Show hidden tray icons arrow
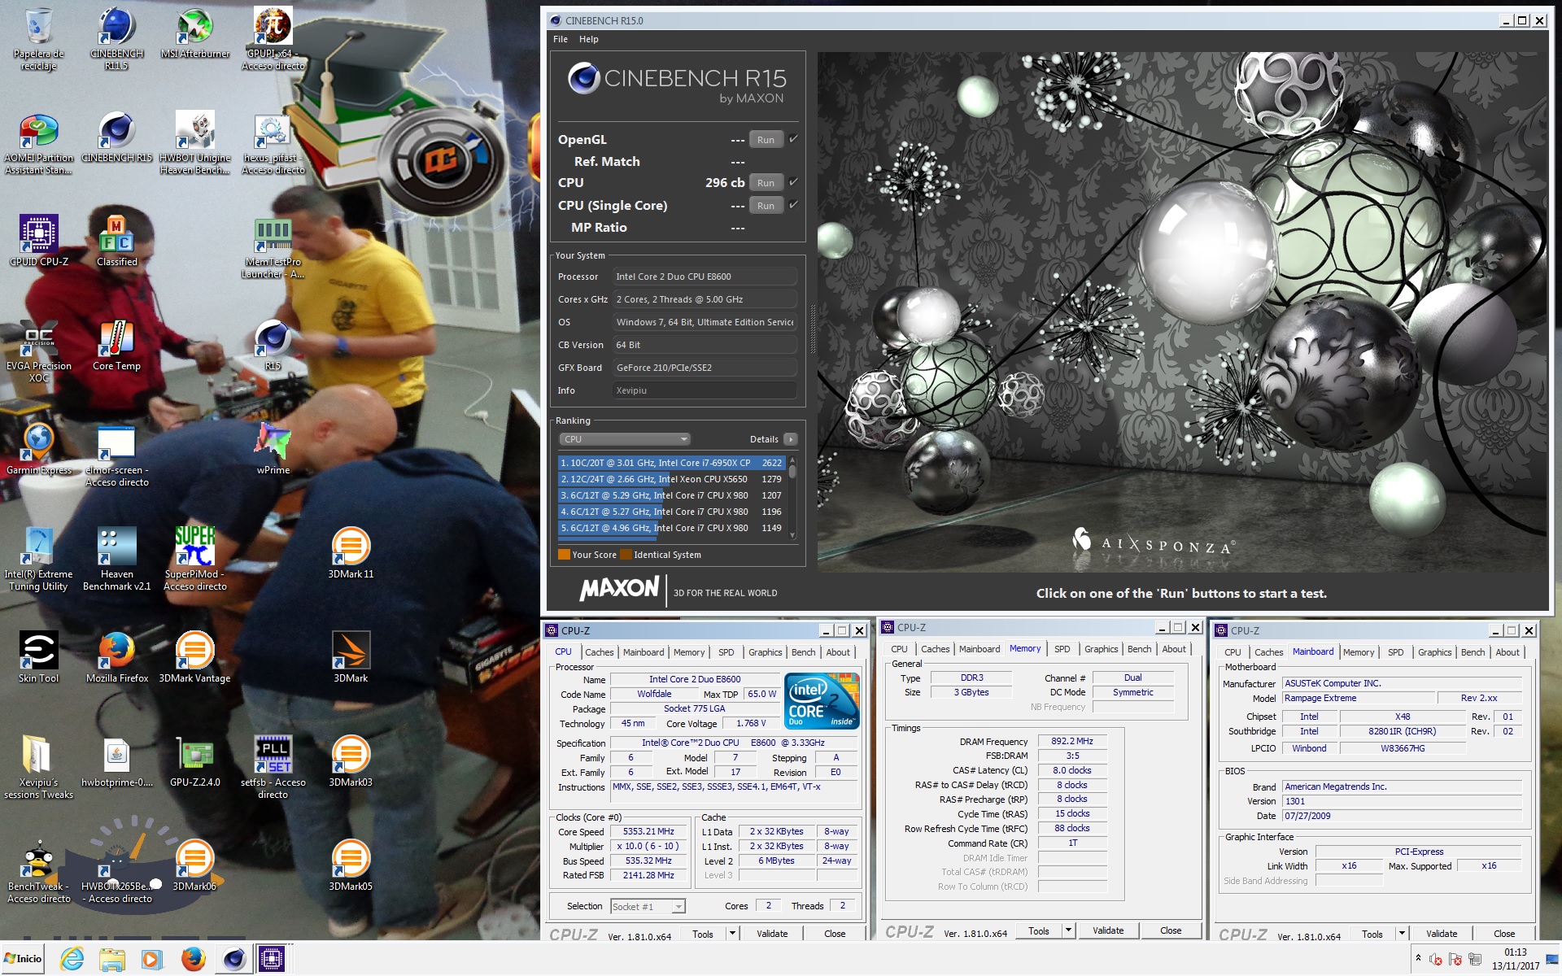The width and height of the screenshot is (1562, 976). 1418,958
